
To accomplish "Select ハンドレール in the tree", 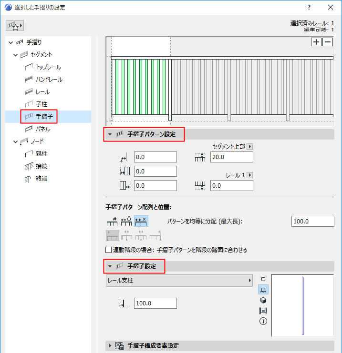I will point(49,80).
